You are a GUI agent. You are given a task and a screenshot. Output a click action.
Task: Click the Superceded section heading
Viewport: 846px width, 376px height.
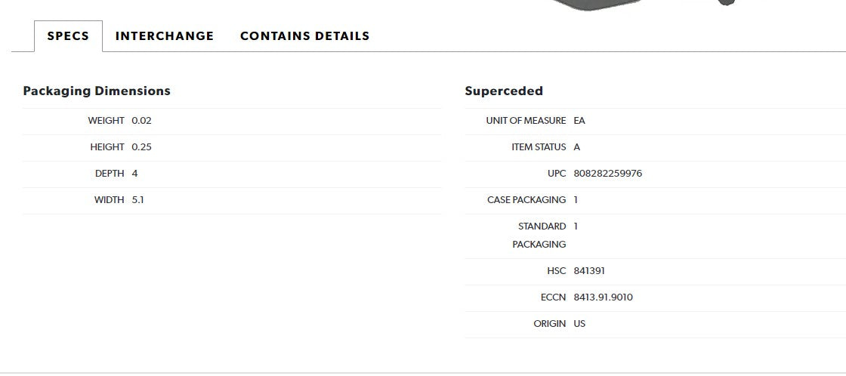click(x=504, y=91)
